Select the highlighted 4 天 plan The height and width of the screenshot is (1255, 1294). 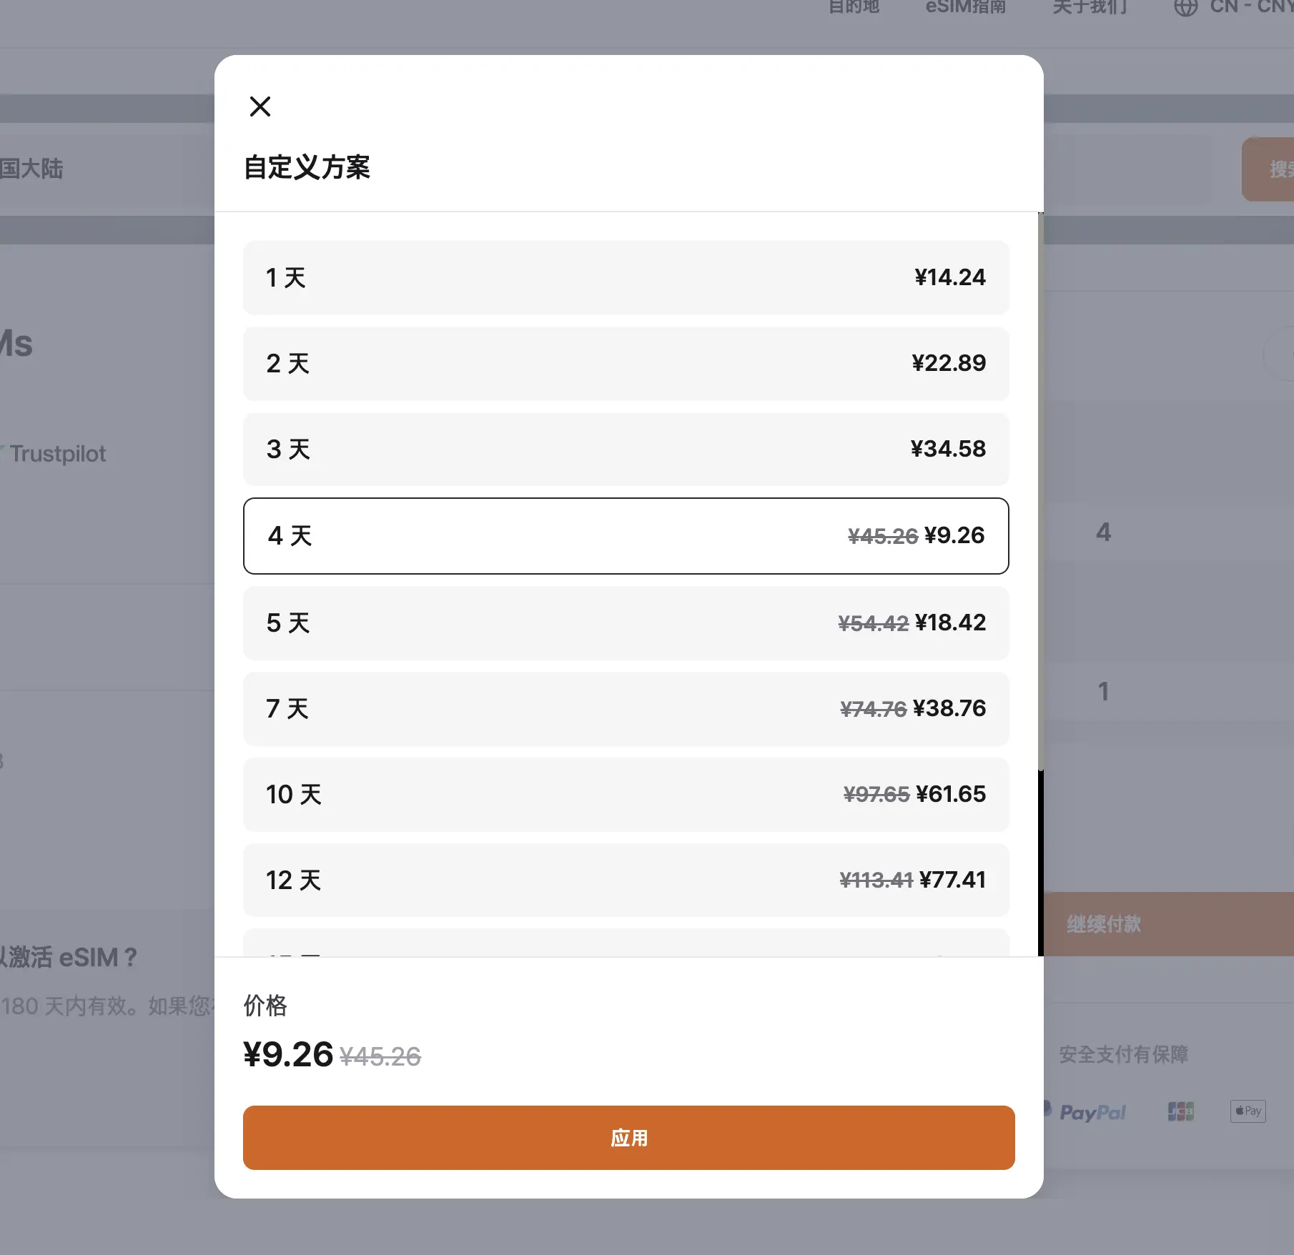coord(626,535)
